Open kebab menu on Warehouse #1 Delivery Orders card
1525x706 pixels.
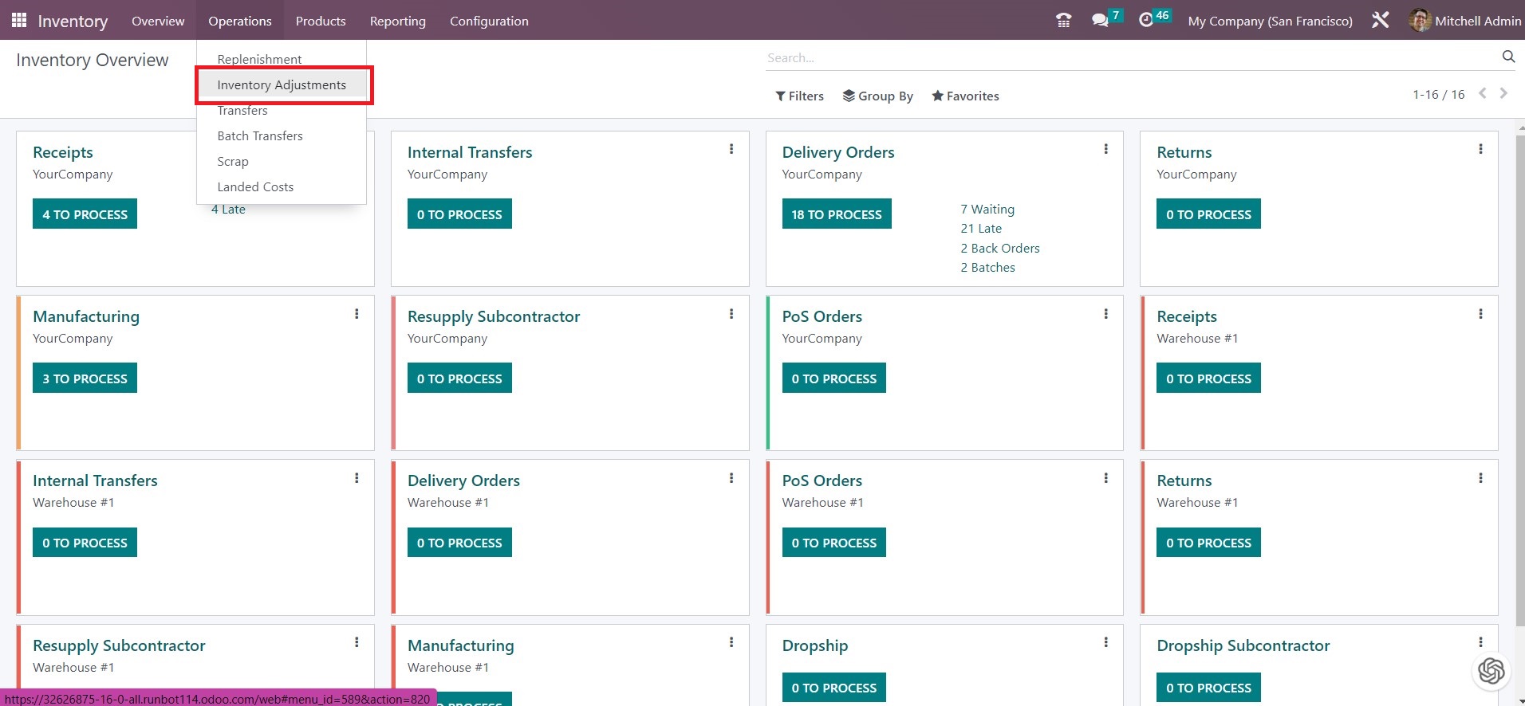tap(731, 478)
